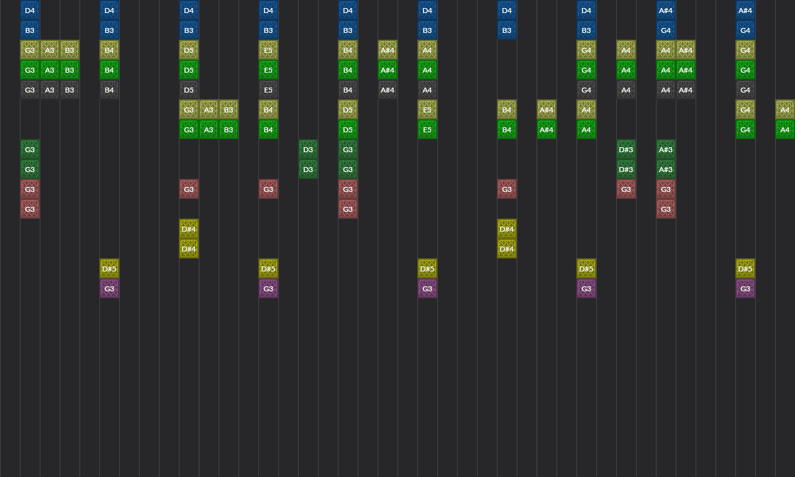795x477 pixels.
Task: Select the gray D5 note block
Action: 189,90
